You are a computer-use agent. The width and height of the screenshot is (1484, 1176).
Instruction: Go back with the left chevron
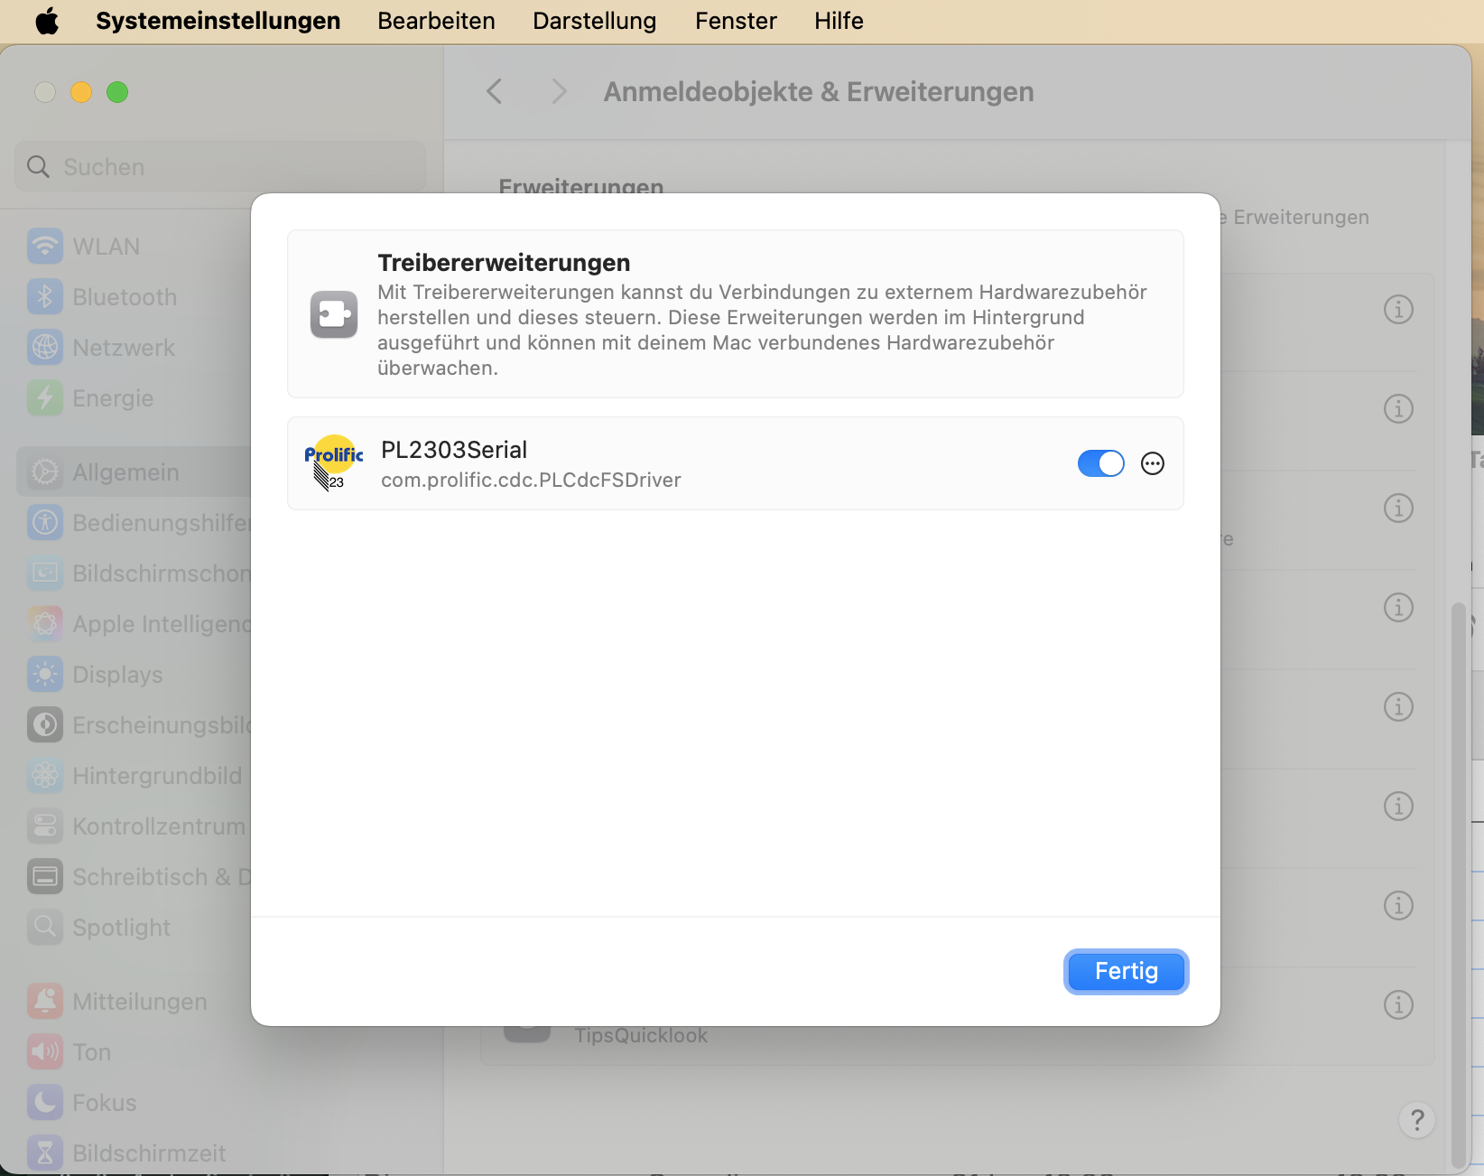click(x=494, y=91)
